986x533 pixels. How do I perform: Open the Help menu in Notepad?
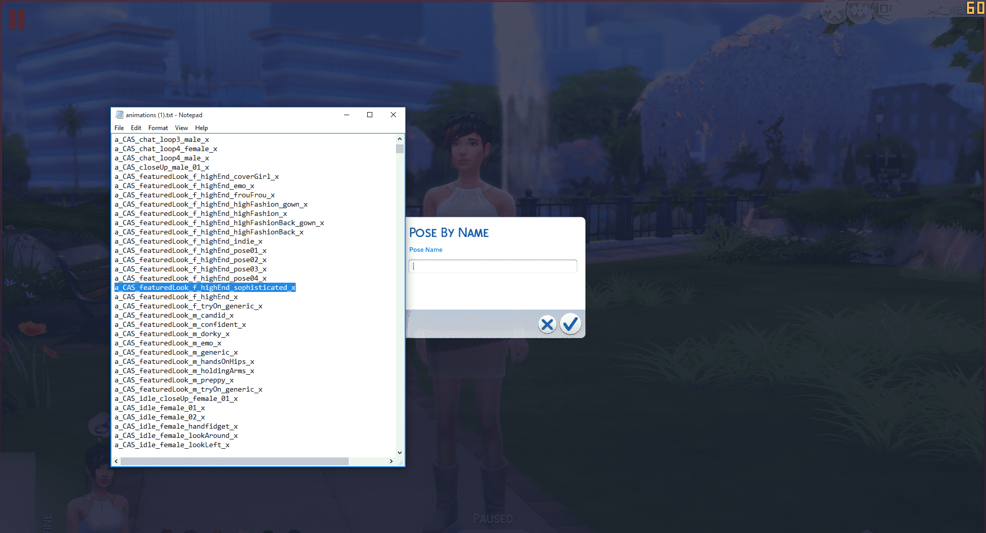201,128
